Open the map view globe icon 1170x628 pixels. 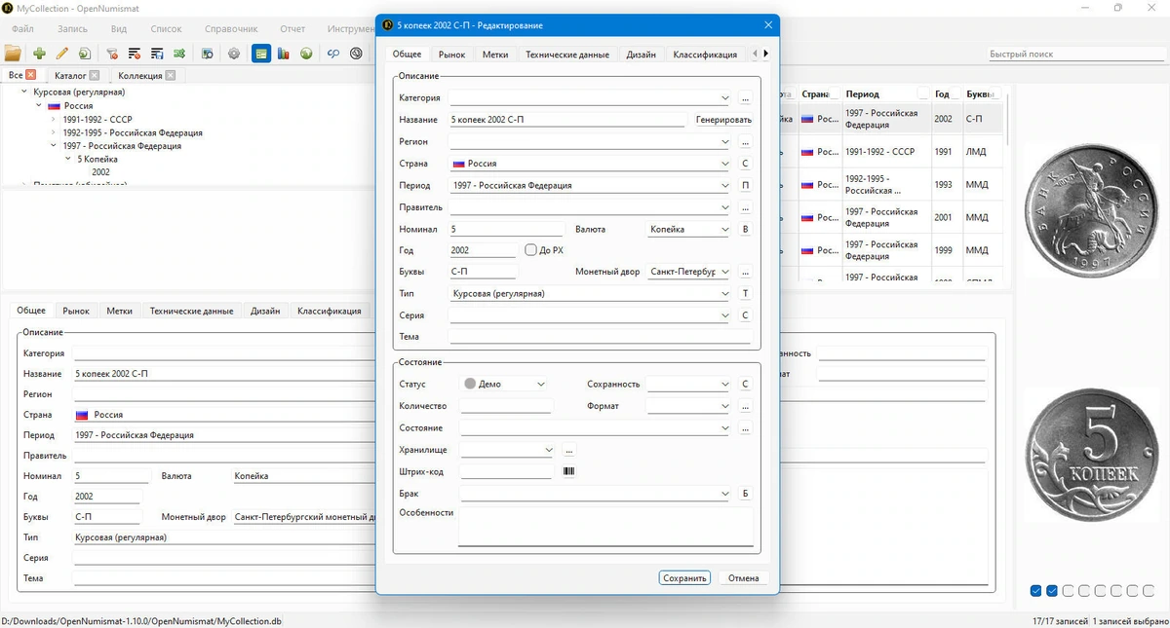coord(306,54)
